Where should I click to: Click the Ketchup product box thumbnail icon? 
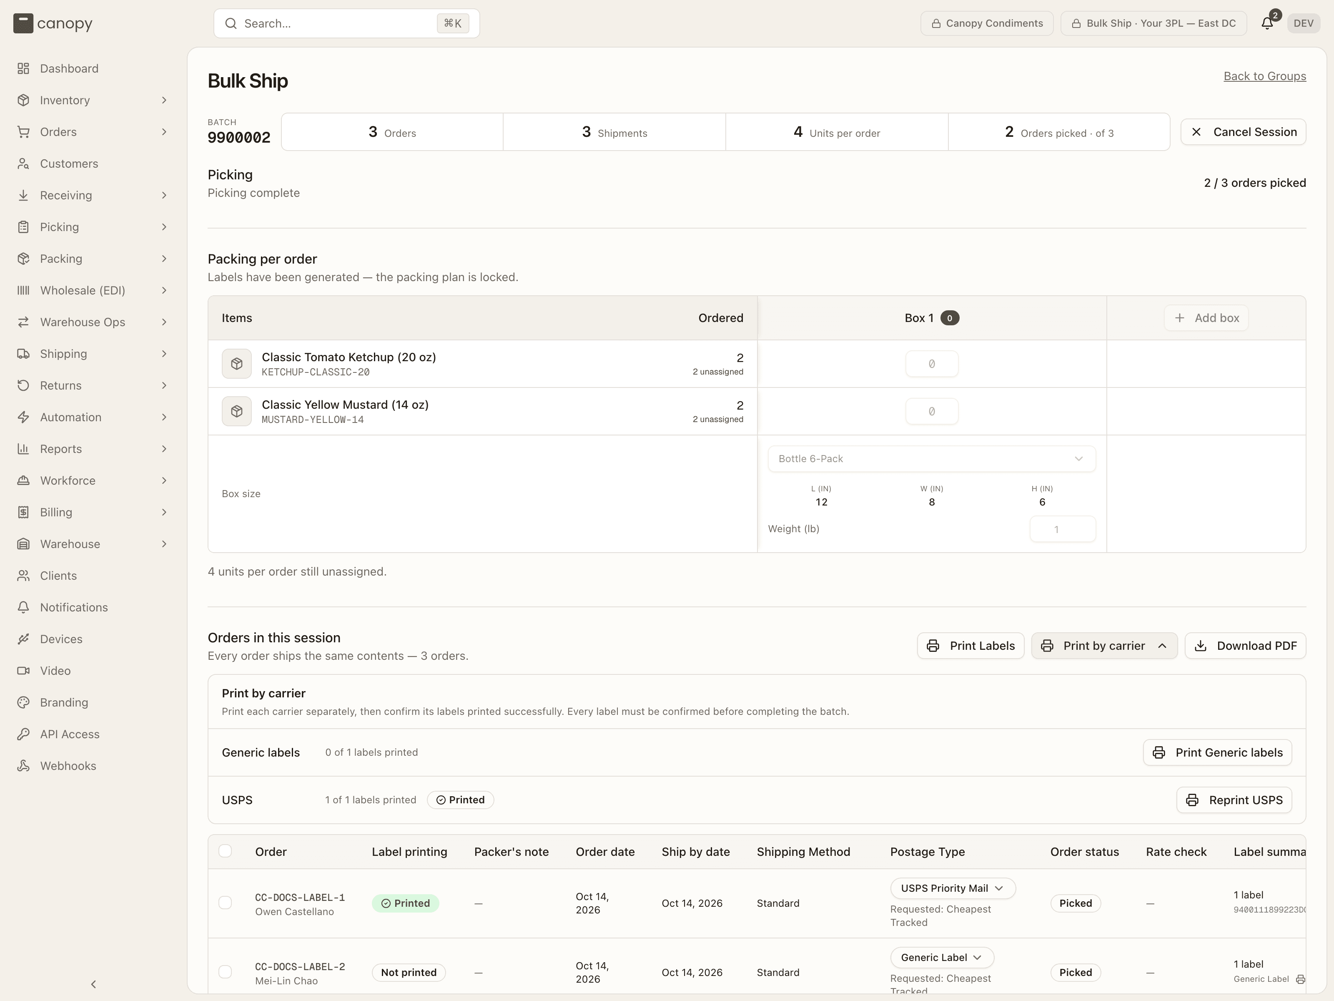pyautogui.click(x=236, y=364)
